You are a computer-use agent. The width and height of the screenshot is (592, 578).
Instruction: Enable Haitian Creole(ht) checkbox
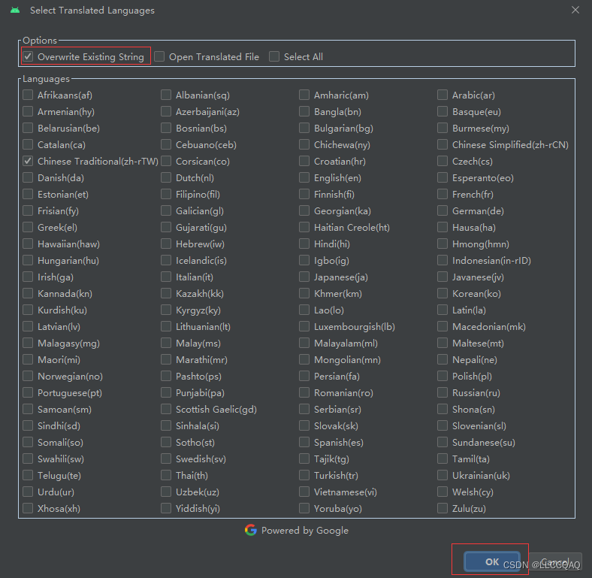304,228
